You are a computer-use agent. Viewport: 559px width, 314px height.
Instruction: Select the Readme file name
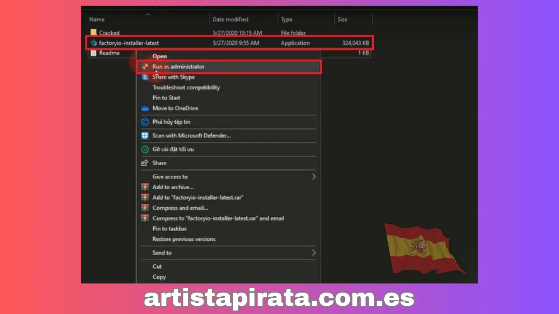pyautogui.click(x=109, y=53)
